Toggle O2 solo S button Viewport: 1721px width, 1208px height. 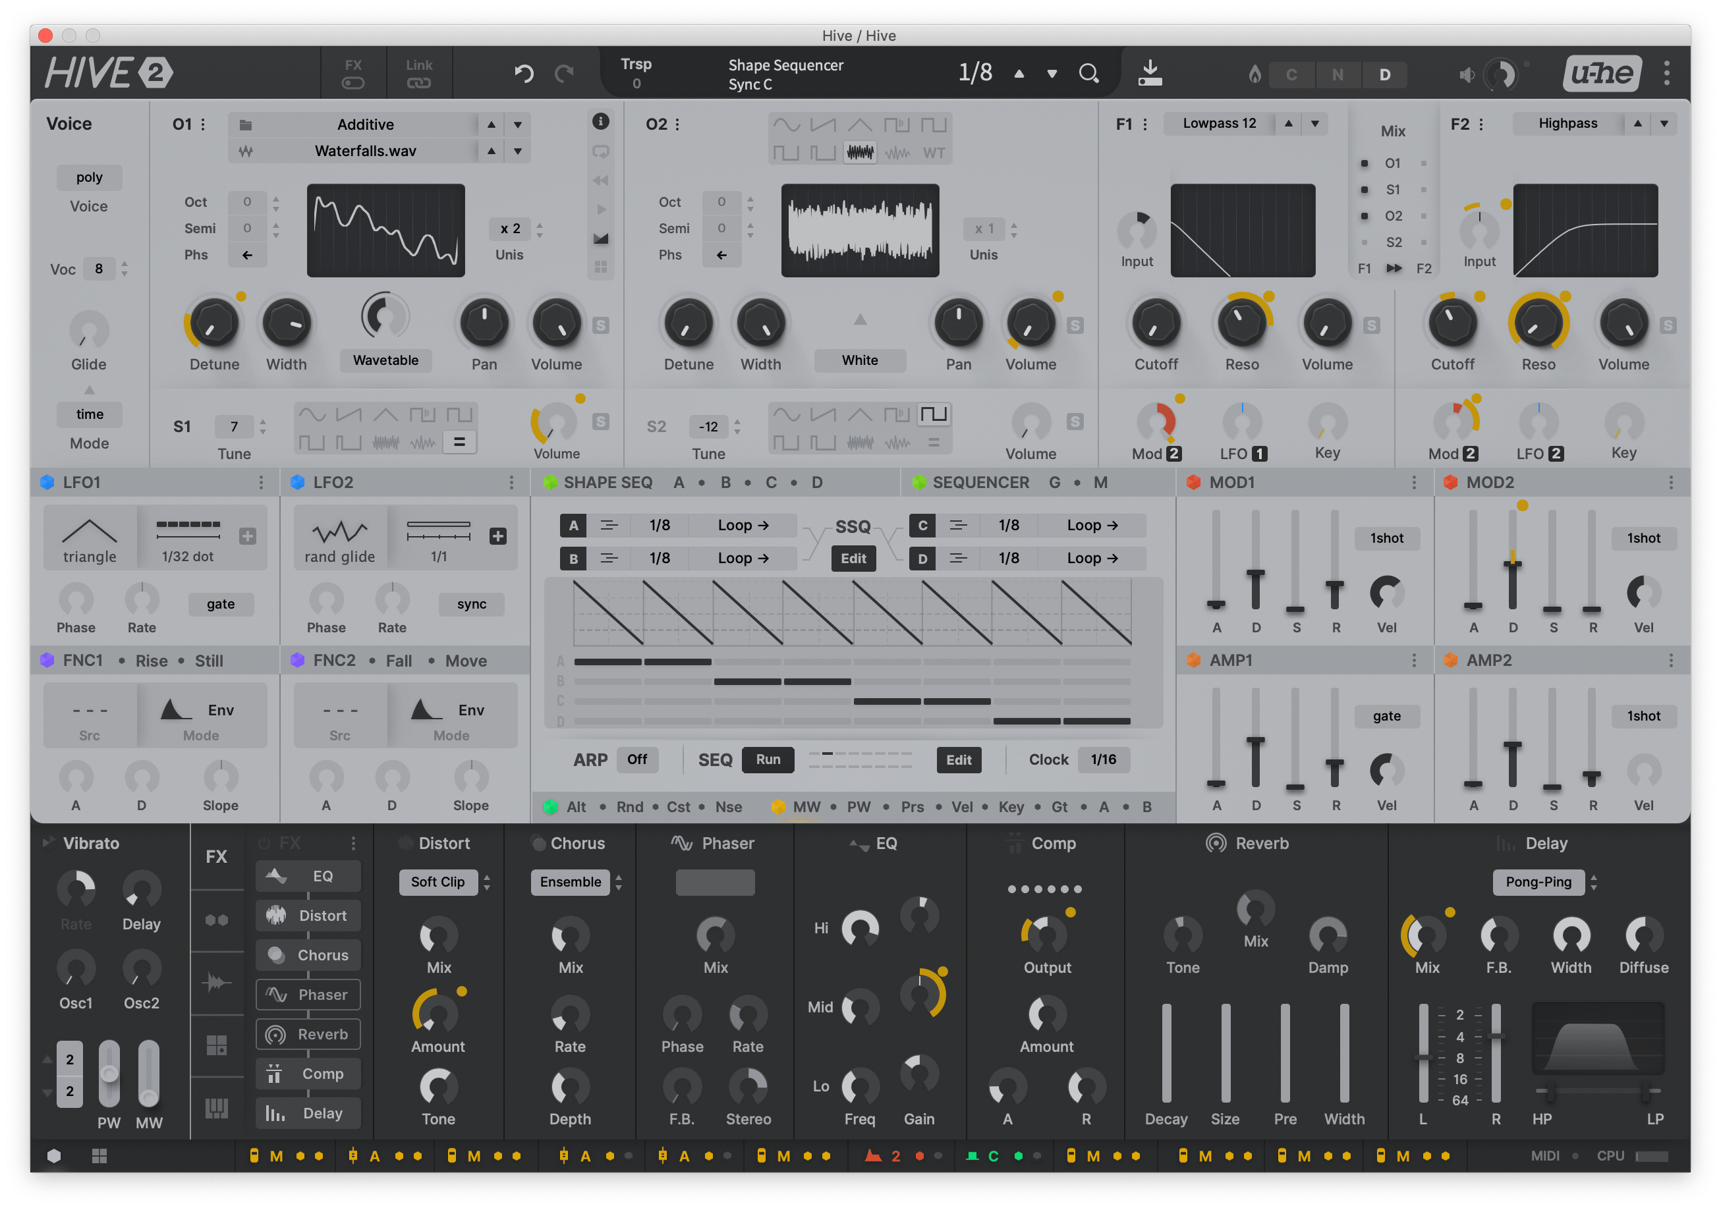point(1075,325)
